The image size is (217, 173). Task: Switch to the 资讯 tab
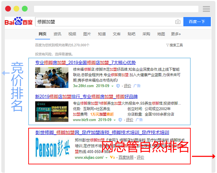click(57, 34)
